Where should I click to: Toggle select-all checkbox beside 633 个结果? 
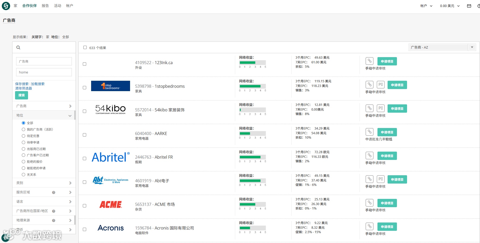click(x=85, y=48)
